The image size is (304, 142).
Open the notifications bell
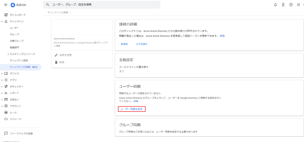(275, 5)
